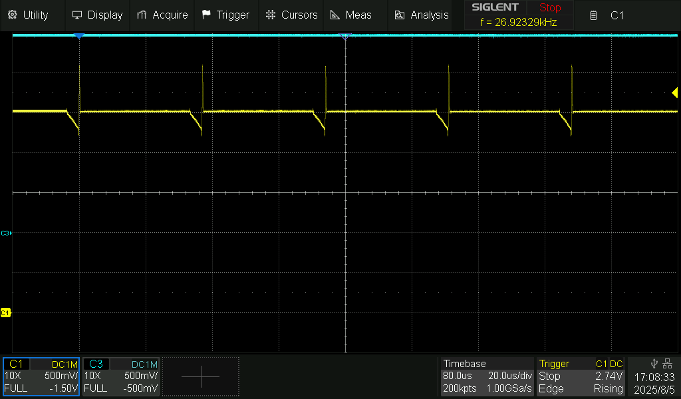This screenshot has height=399, width=681.
Task: Open the C1 channel selector at top right
Action: click(617, 15)
